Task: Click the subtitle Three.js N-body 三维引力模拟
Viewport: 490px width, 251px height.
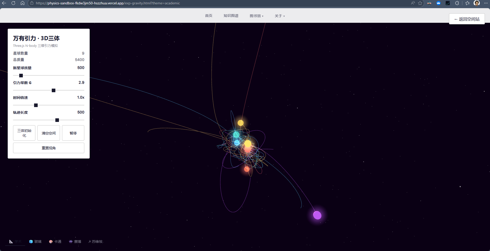Action: pos(35,46)
